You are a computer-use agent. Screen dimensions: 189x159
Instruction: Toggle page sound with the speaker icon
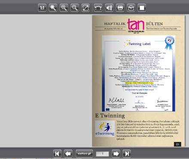pos(109,8)
